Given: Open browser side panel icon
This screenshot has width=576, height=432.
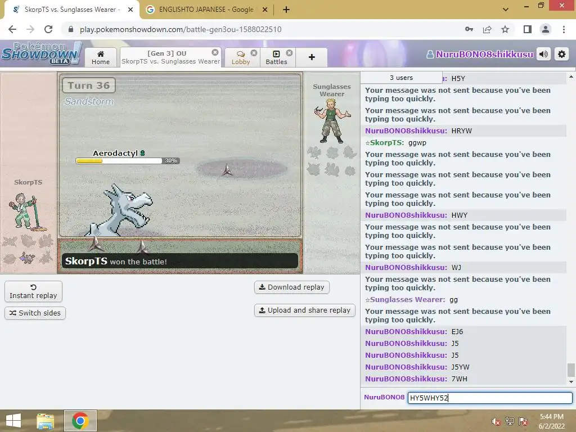Looking at the screenshot, I should tap(528, 29).
